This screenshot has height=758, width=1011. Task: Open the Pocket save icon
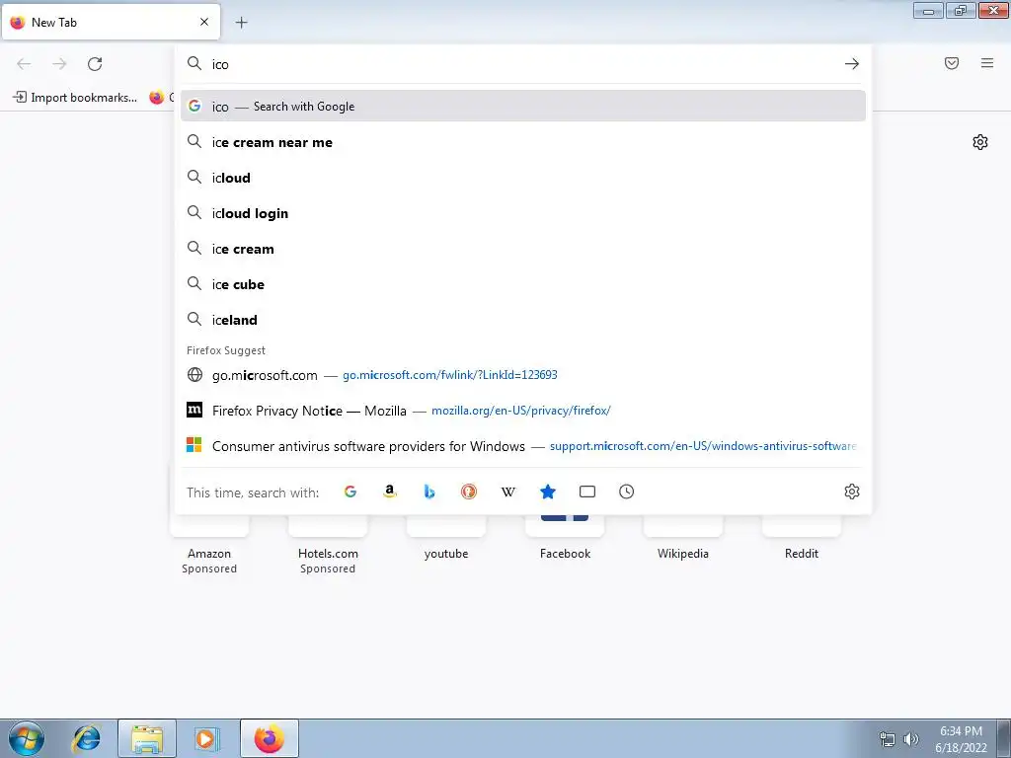pos(952,63)
